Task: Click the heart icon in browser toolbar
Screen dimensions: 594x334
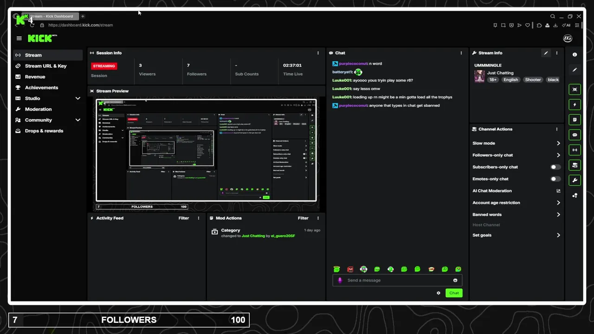Action: click(528, 25)
